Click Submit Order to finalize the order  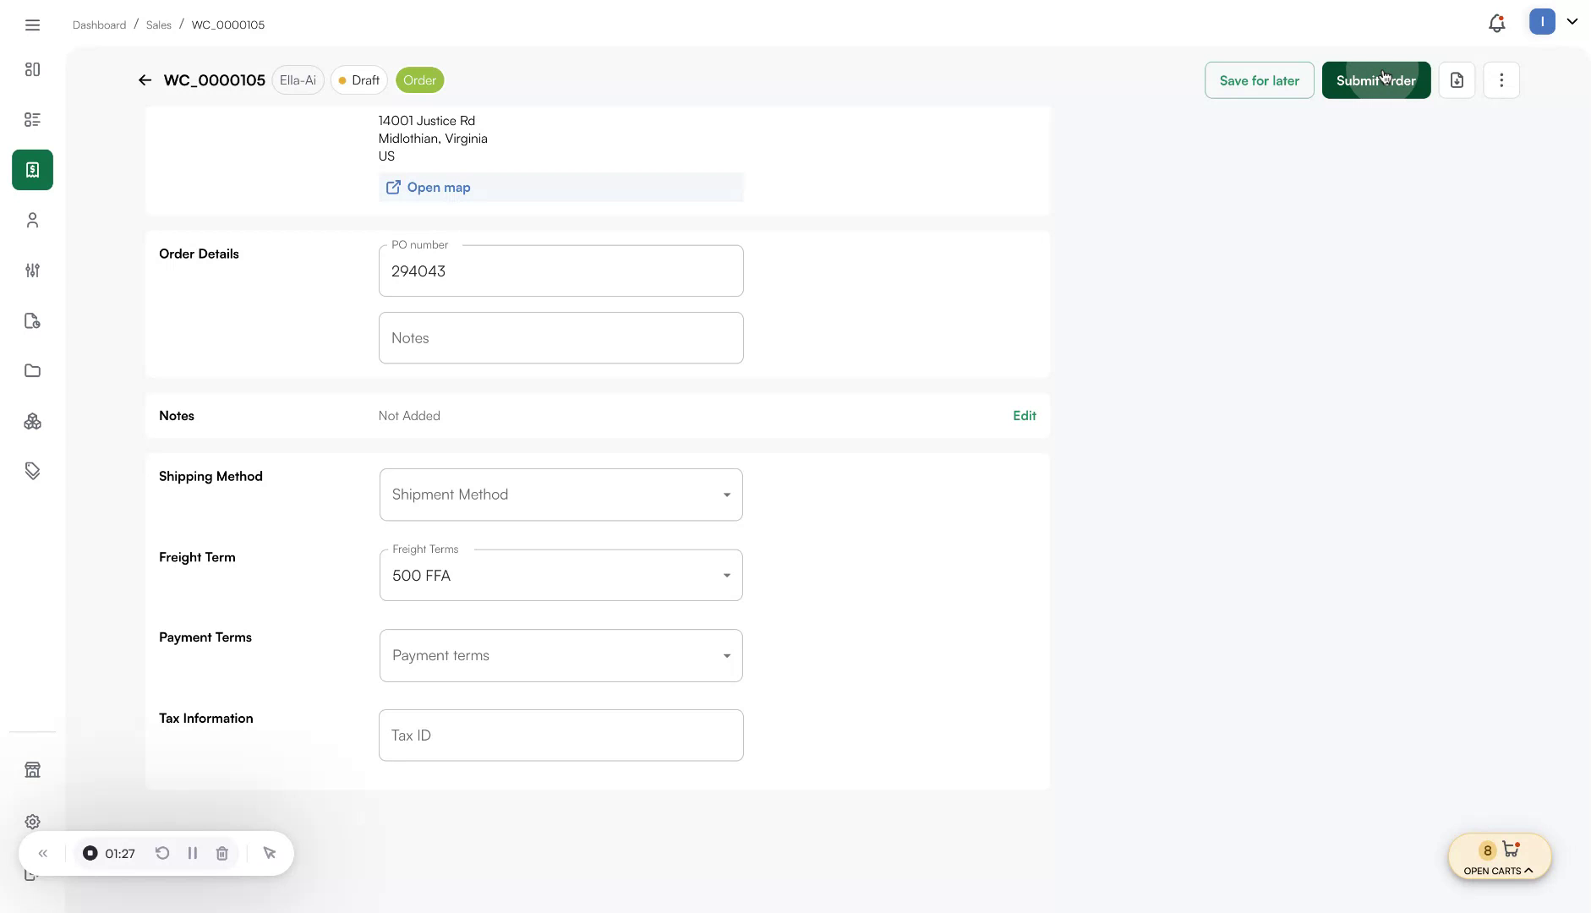click(1375, 79)
